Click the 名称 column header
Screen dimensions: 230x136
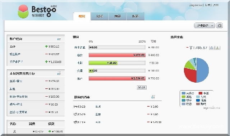(x=13, y=124)
